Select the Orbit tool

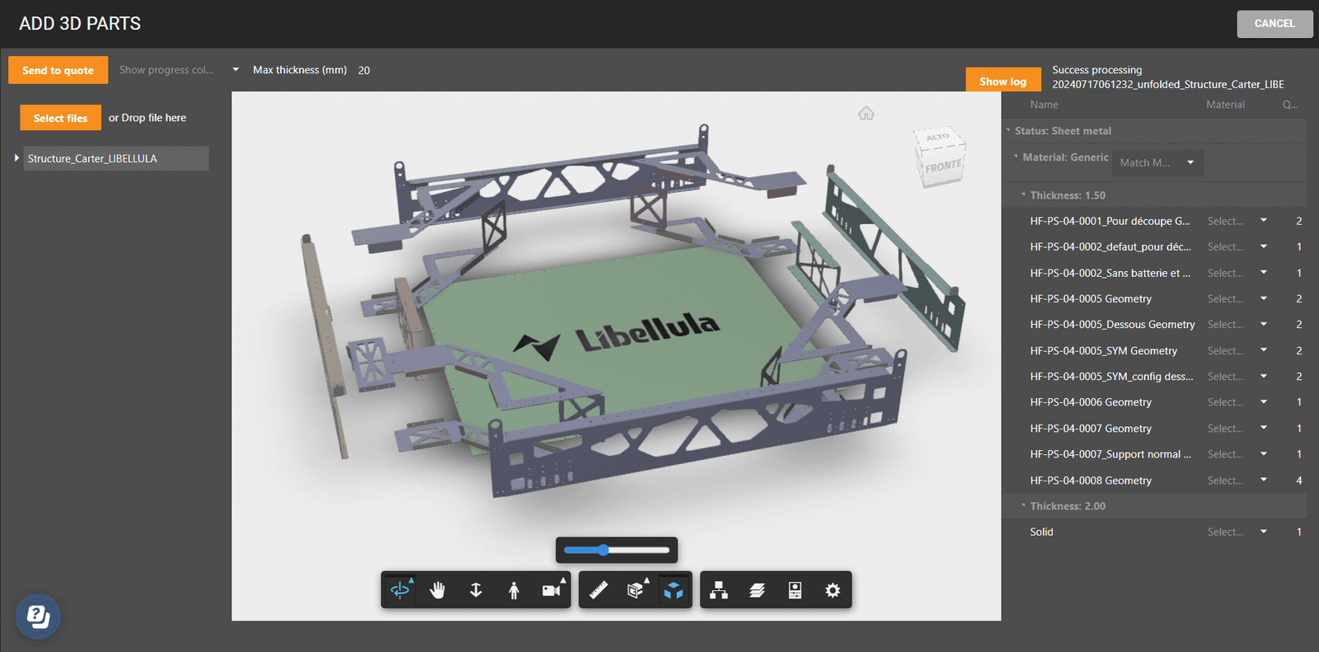[400, 590]
